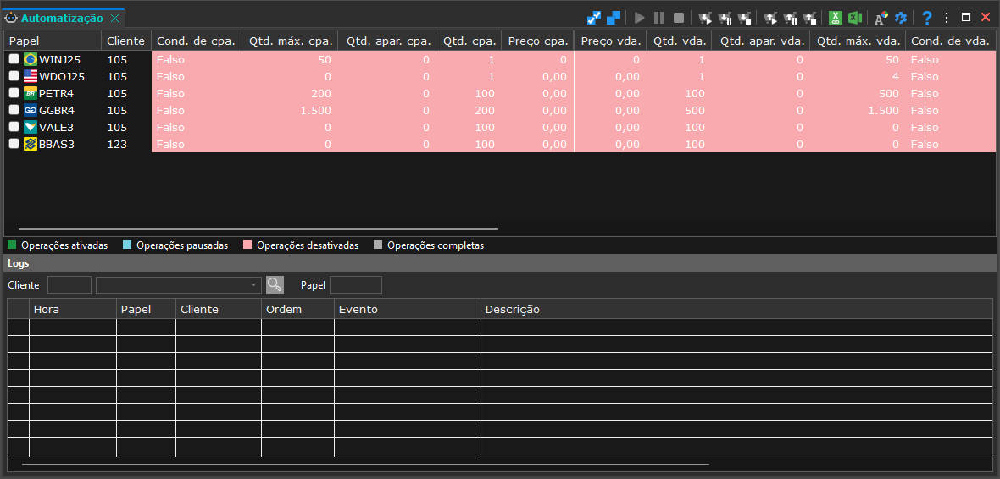Click the select-all checkboxes toolbar icon
Viewport: 1000px width, 479px height.
(x=594, y=18)
